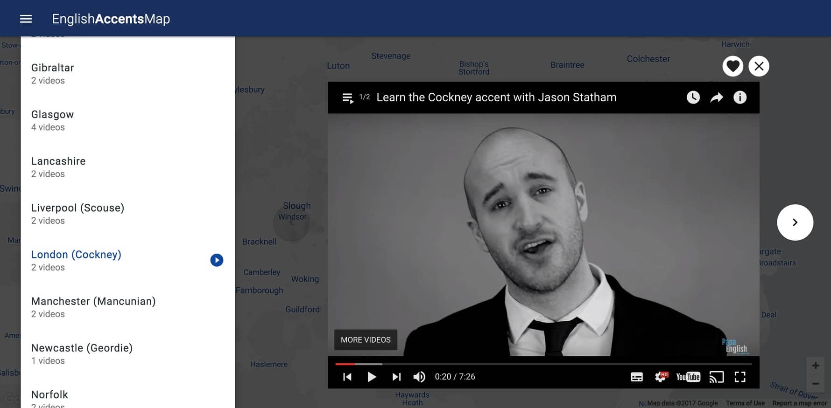Viewport: 831px width, 408px height.
Task: Select Newcastle (Geordie) in the list
Action: pyautogui.click(x=128, y=353)
